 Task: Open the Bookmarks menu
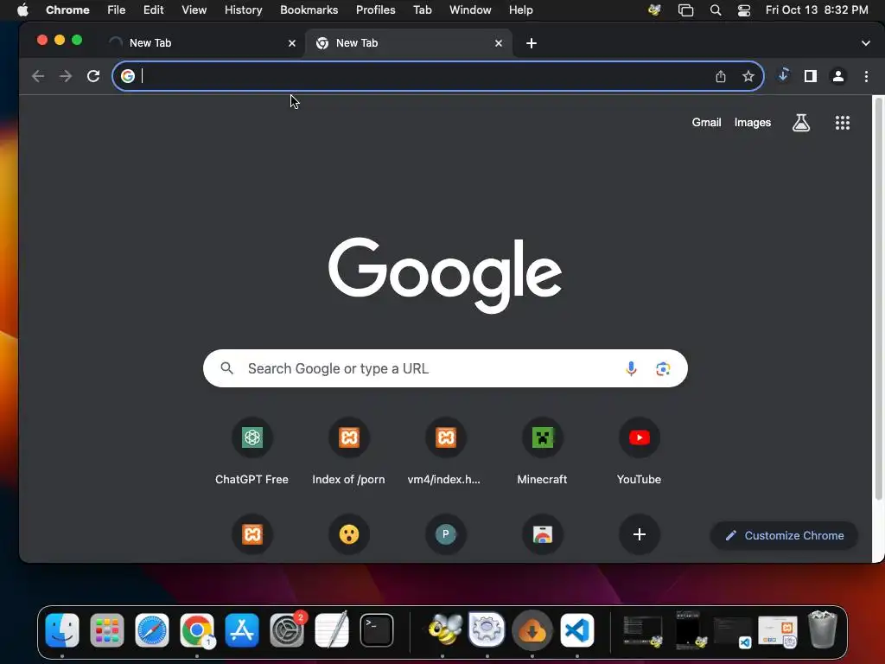tap(309, 10)
